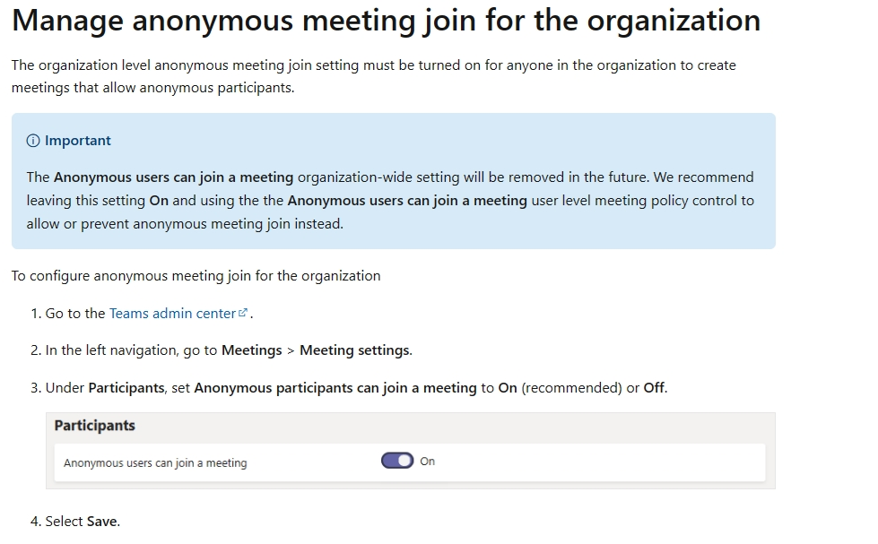Click the introductory paragraph about organization level setting
This screenshot has height=544, width=878.
(x=373, y=77)
